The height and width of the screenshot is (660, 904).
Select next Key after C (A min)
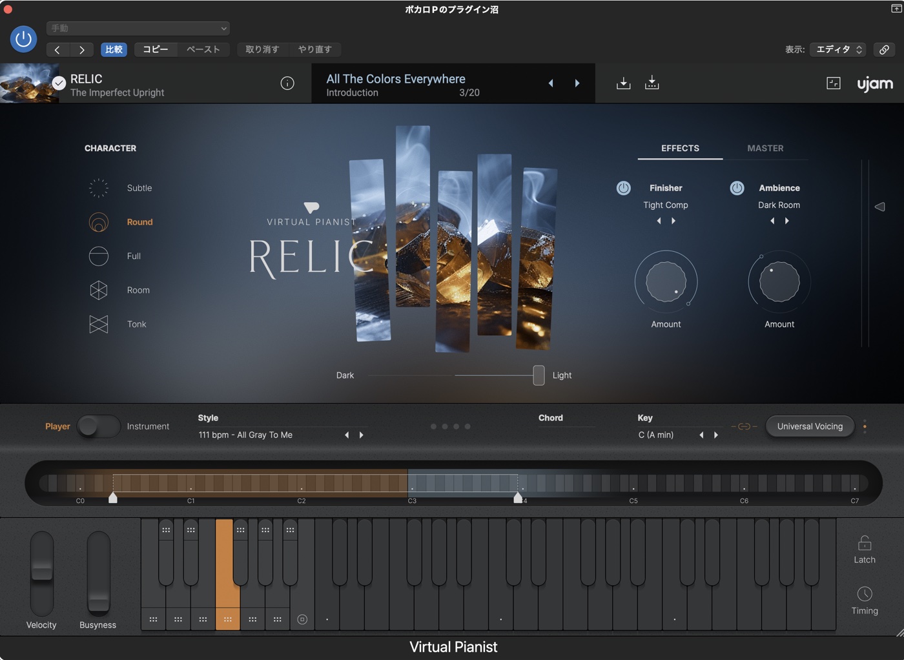coord(716,435)
